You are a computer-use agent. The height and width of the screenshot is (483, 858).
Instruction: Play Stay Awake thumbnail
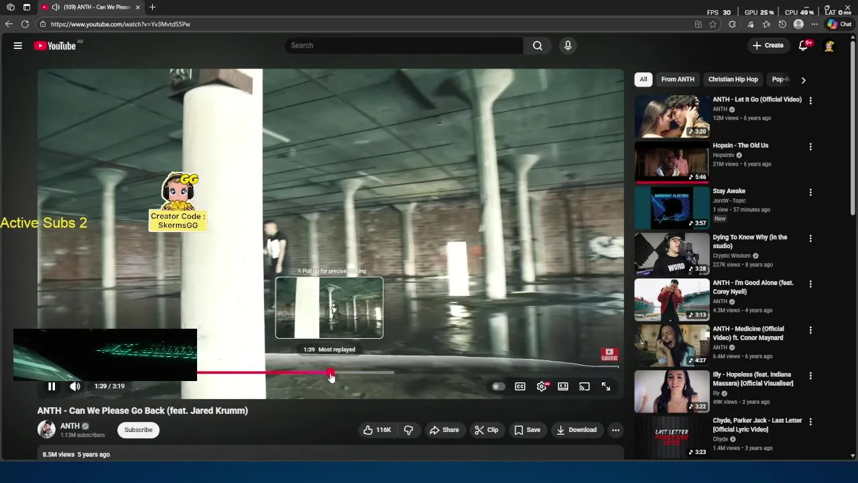[x=672, y=208]
